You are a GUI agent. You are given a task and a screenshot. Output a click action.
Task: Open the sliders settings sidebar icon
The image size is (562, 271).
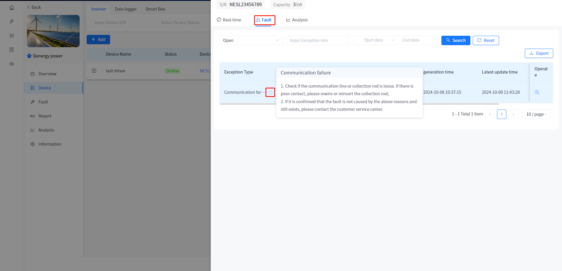click(12, 36)
